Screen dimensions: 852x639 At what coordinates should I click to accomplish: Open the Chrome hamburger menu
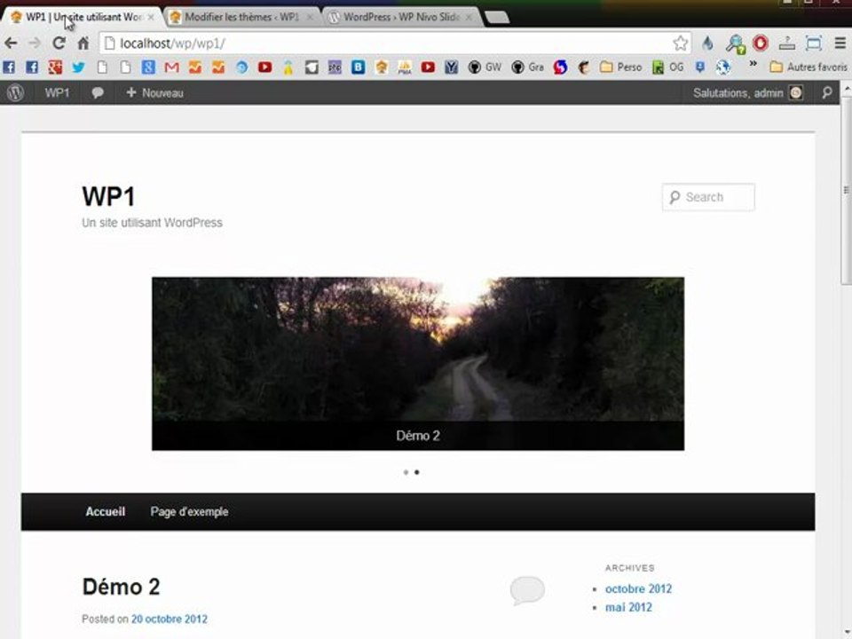840,43
